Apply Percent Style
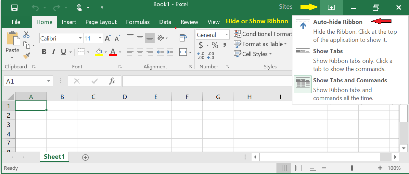Image resolution: width=409 pixels, height=174 pixels. pyautogui.click(x=215, y=45)
